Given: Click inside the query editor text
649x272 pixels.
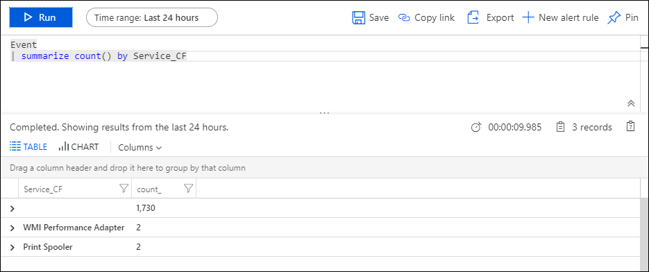Looking at the screenshot, I should coord(99,51).
